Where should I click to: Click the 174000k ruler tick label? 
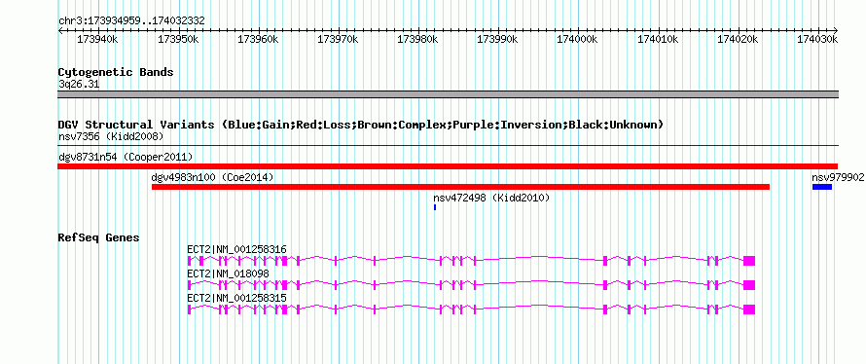coord(577,39)
